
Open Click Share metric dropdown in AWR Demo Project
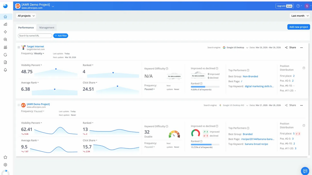(x=90, y=140)
